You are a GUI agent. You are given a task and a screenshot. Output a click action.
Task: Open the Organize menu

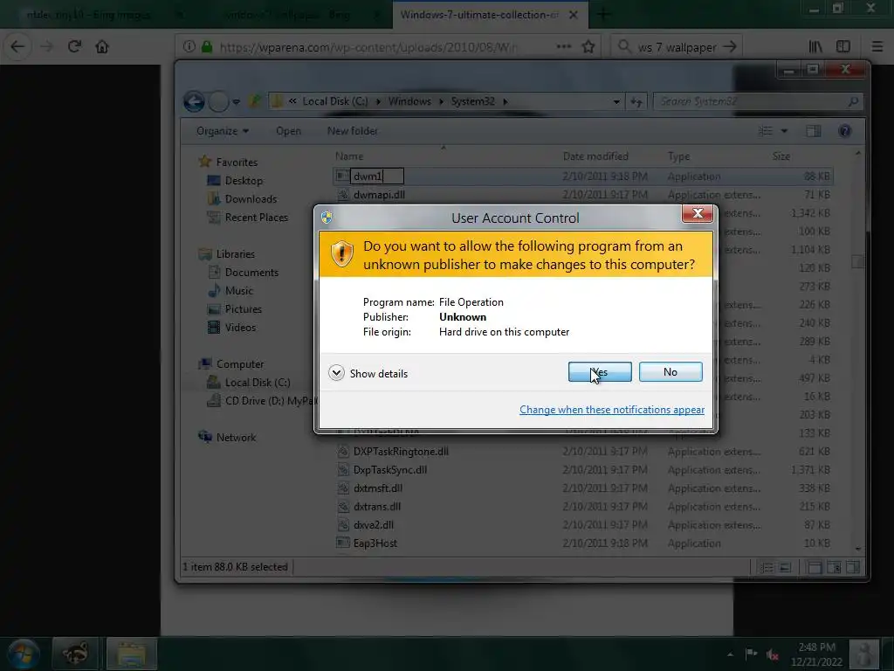[x=223, y=131]
